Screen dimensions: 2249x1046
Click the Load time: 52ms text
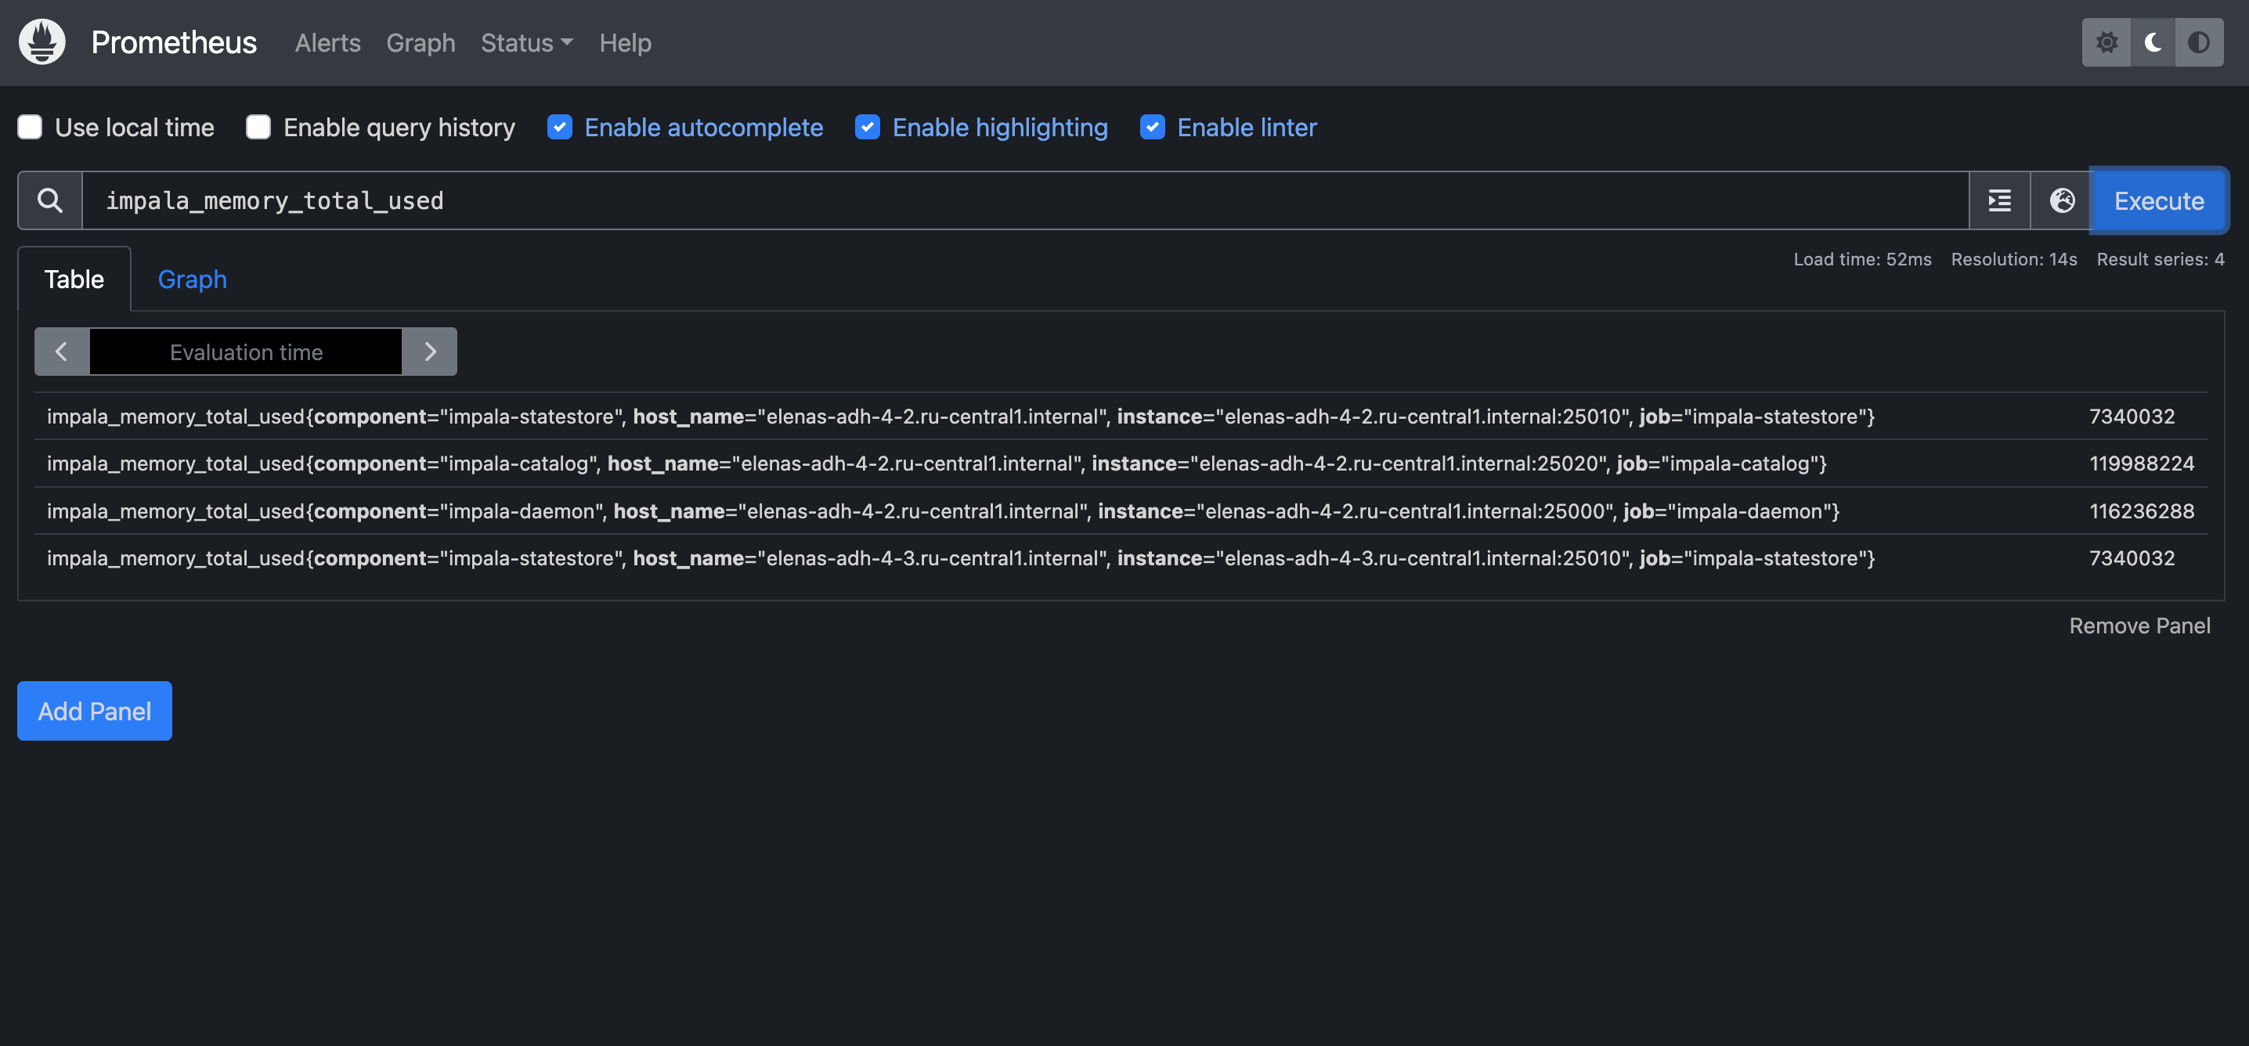click(x=1862, y=259)
